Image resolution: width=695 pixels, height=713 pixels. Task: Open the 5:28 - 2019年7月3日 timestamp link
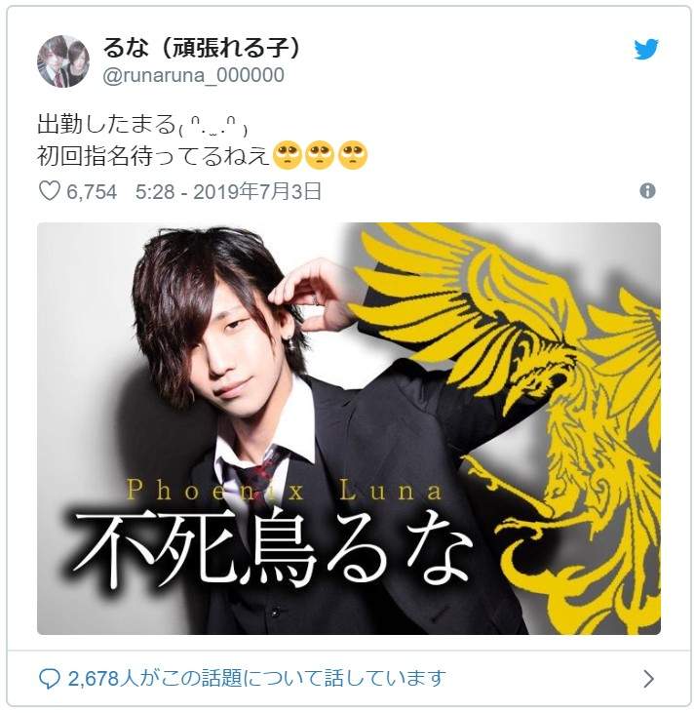[228, 191]
